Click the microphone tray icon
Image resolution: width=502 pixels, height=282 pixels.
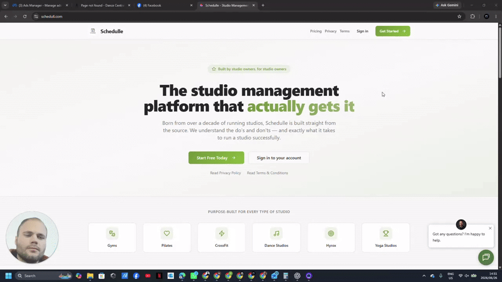(x=441, y=276)
